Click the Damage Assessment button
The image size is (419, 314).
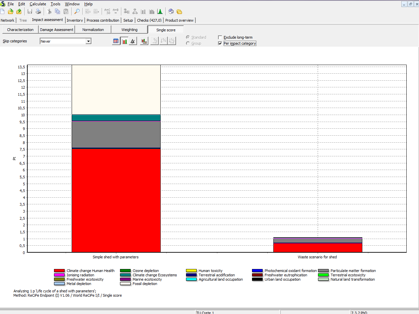point(57,30)
